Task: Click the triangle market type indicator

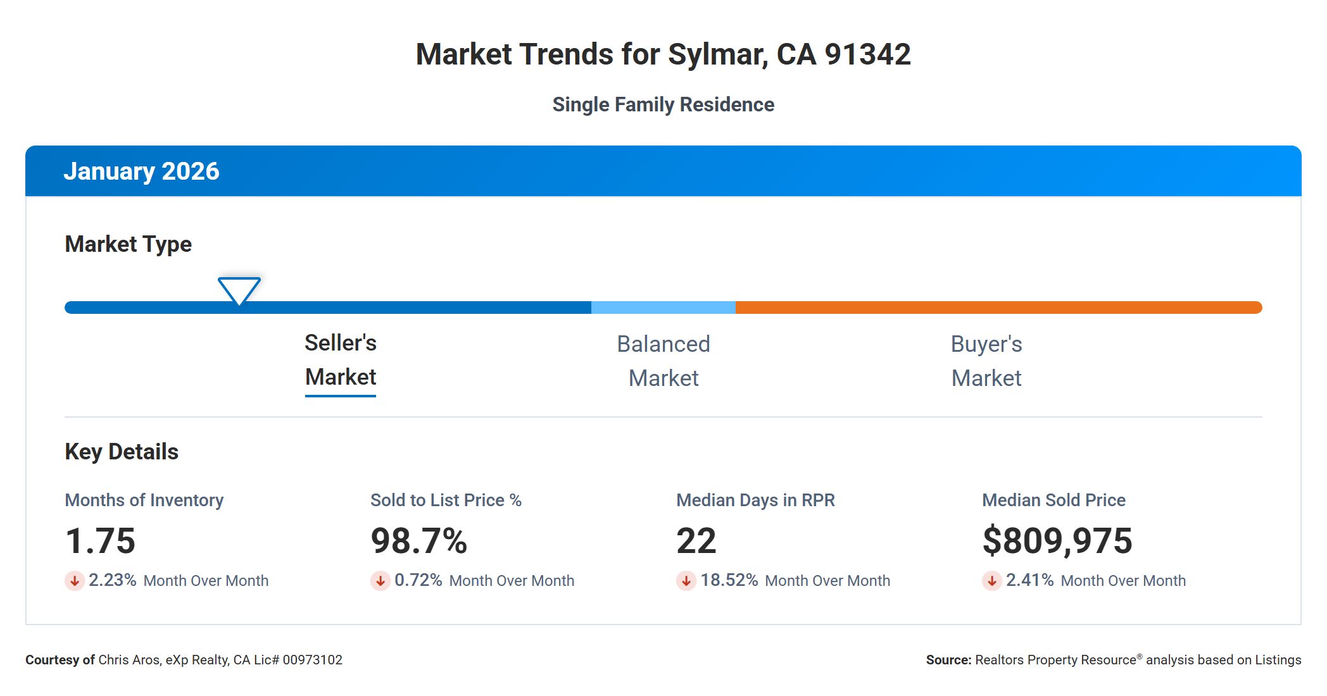Action: 239,290
